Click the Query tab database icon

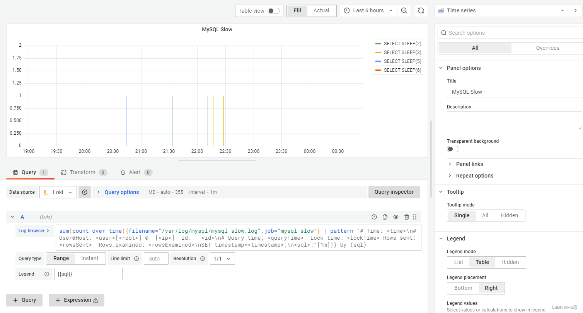15,172
